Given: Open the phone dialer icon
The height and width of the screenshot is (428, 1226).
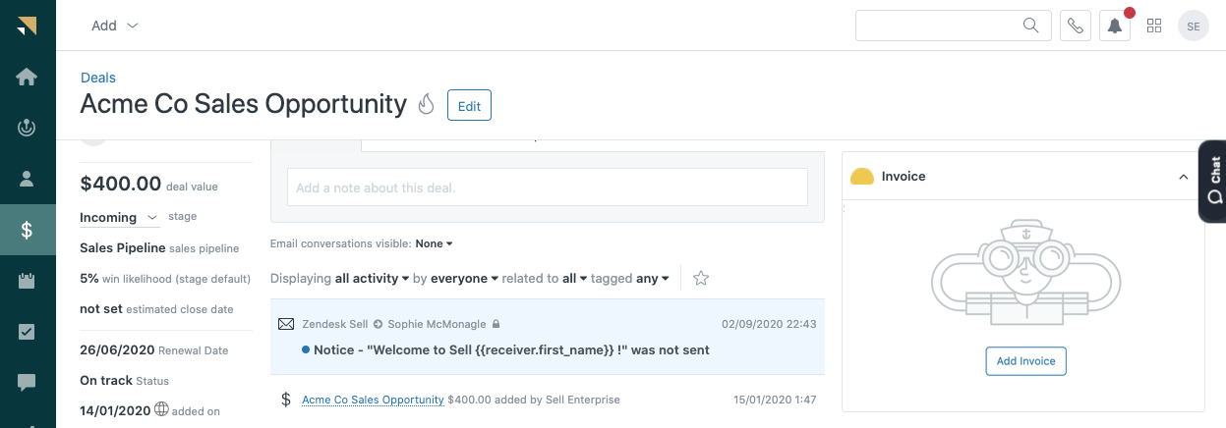Looking at the screenshot, I should point(1076,26).
